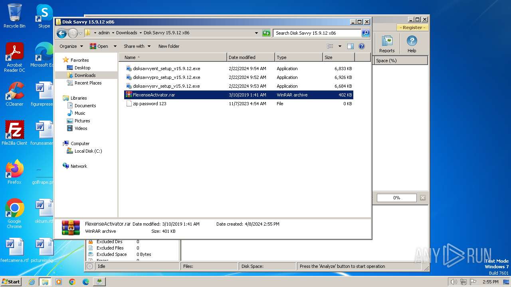Click the 0% progress bar in Disk Savvy
This screenshot has height=287, width=511.
(x=396, y=198)
